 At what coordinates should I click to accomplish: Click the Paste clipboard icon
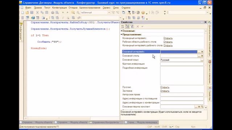point(47,13)
